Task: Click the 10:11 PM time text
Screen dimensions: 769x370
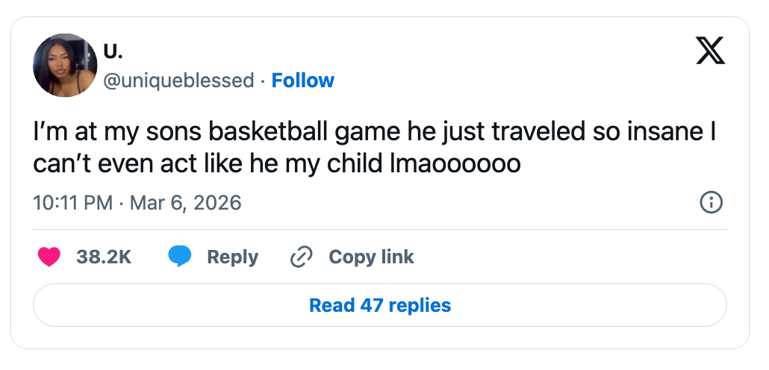Action: [x=73, y=203]
